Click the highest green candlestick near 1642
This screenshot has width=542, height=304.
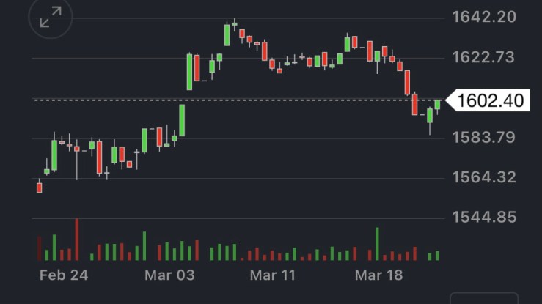click(x=227, y=34)
